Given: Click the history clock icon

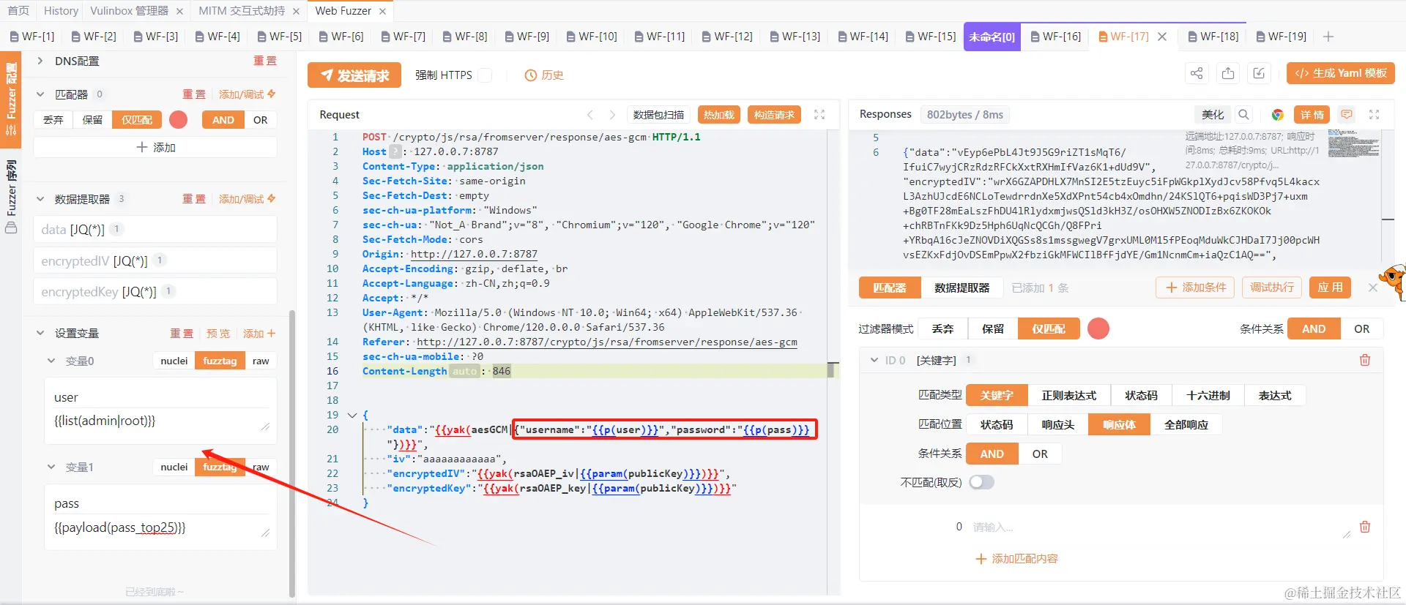Looking at the screenshot, I should 531,75.
